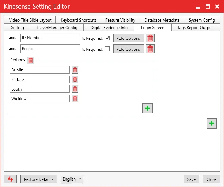Click Add Options for ID Number
This screenshot has height=187, width=224.
128,38
